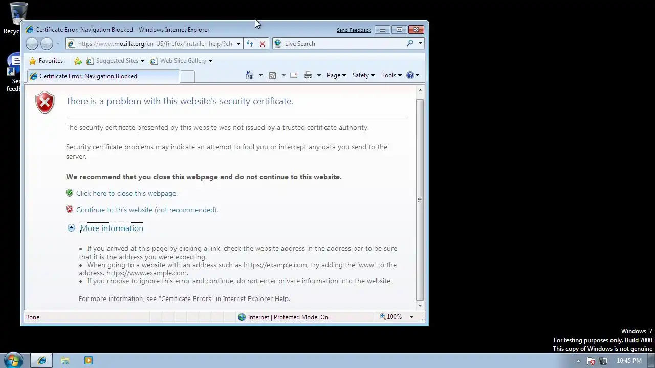
Task: Click the 10:45 PM taskbar clock
Action: [629, 361]
